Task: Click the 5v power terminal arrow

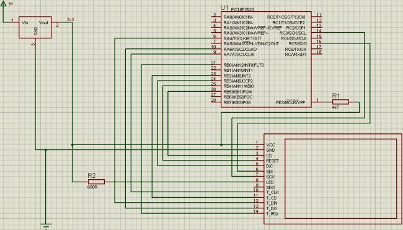Action: (3, 4)
